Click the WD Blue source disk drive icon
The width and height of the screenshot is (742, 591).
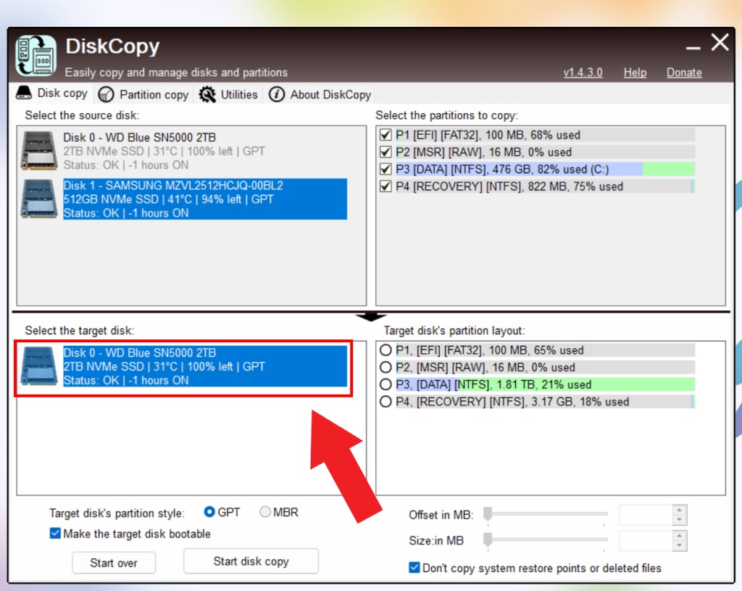click(39, 151)
